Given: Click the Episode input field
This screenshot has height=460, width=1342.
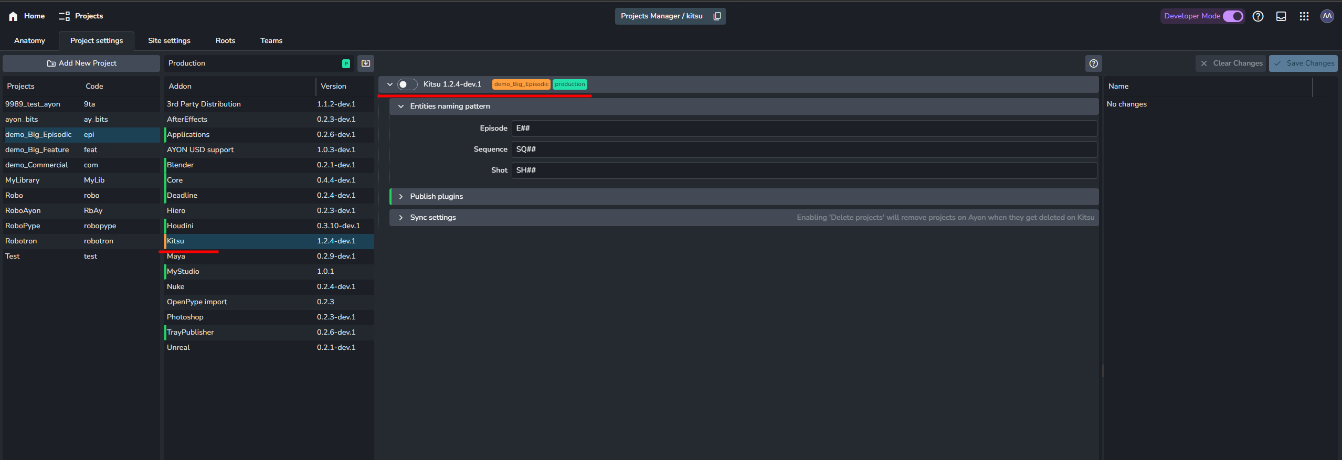Looking at the screenshot, I should [x=804, y=129].
